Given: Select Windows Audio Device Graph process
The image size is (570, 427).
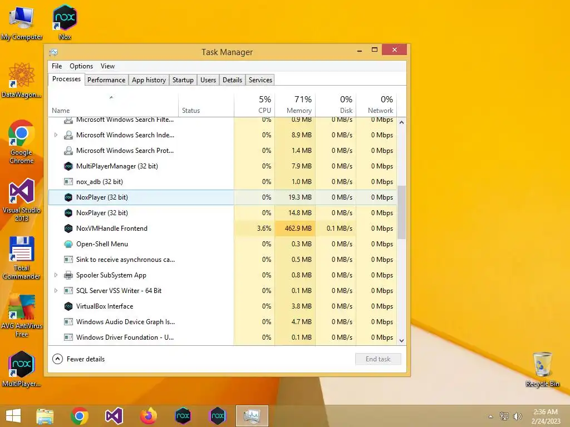Looking at the screenshot, I should [223, 322].
